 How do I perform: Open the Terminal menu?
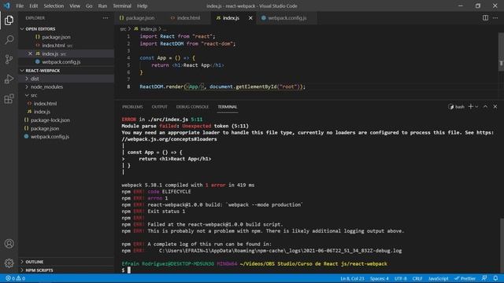pos(122,6)
